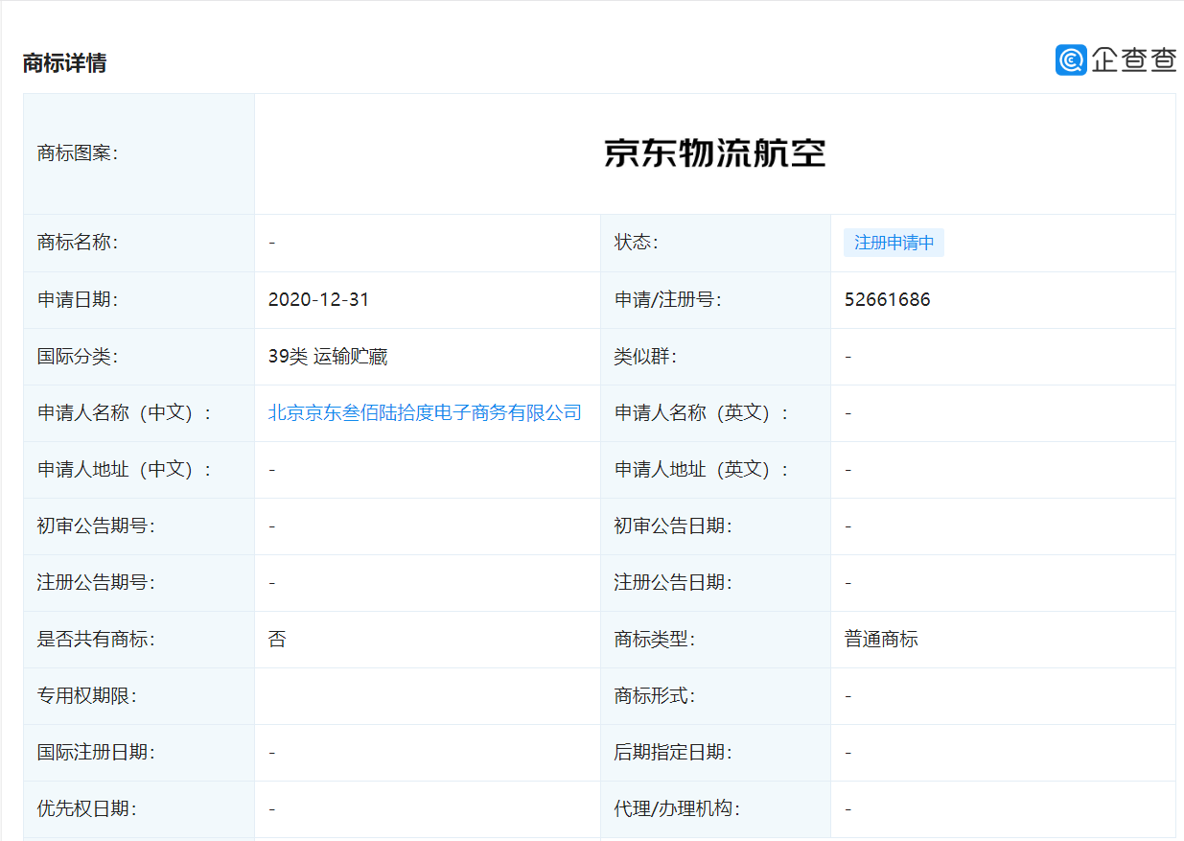Click the 代理/办理机构 label
The width and height of the screenshot is (1184, 841).
[677, 808]
